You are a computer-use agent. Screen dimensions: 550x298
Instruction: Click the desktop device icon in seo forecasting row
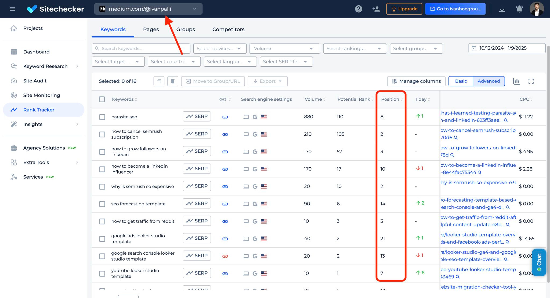pos(246,204)
